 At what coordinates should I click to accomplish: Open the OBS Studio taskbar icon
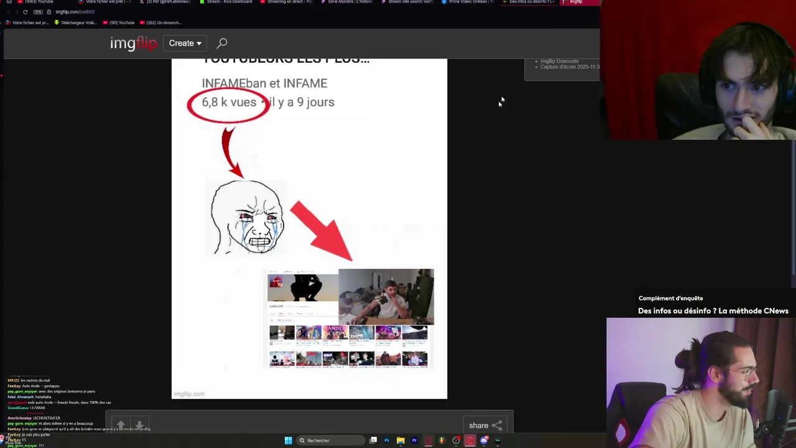[456, 441]
